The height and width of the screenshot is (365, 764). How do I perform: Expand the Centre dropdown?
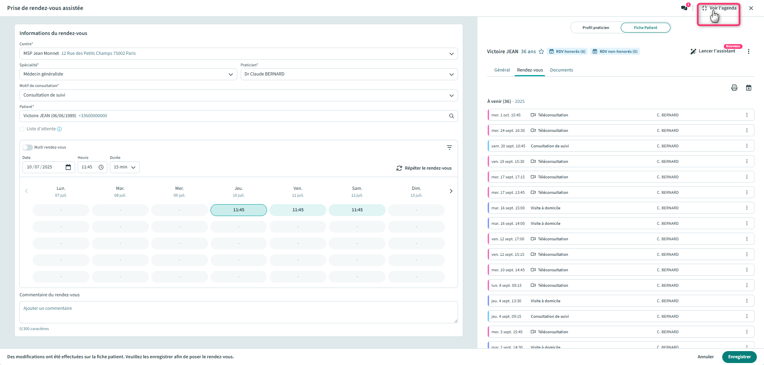(451, 54)
